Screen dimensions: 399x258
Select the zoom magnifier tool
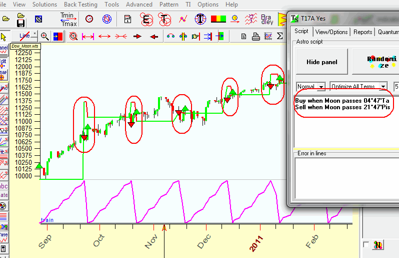click(44, 36)
